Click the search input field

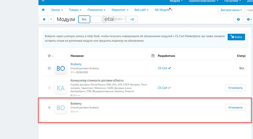(x=249, y=10)
